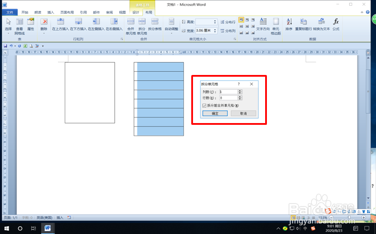Insert row with 在下方插入
The width and height of the screenshot is (376, 234).
[78, 25]
